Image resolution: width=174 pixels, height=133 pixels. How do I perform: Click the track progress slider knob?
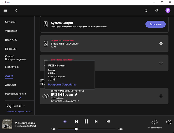[76, 129]
